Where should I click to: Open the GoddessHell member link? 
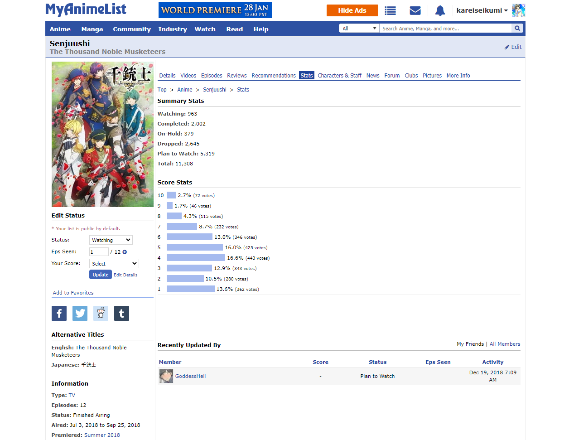click(x=191, y=376)
